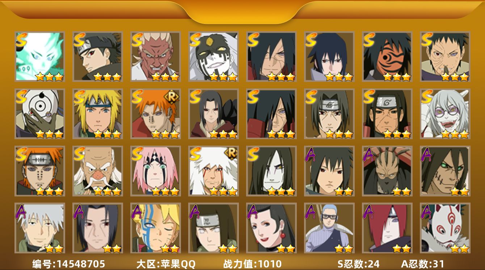Choose the white ripple-pattern masked character

(x=39, y=113)
